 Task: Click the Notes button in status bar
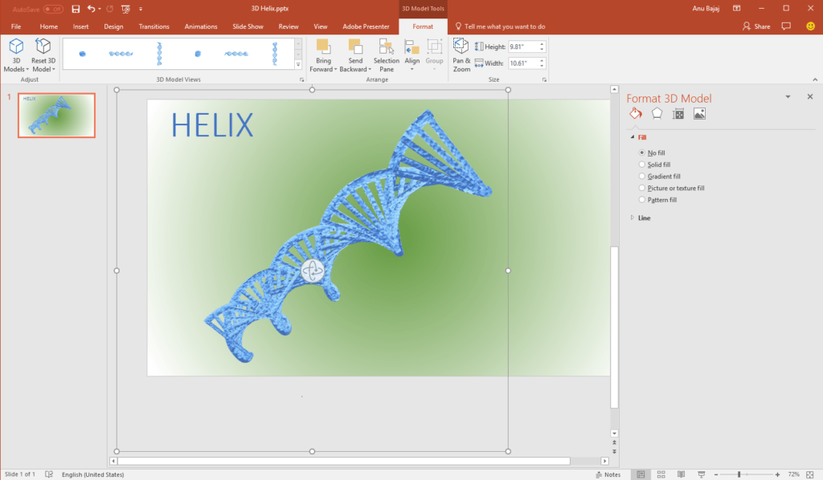(x=608, y=474)
